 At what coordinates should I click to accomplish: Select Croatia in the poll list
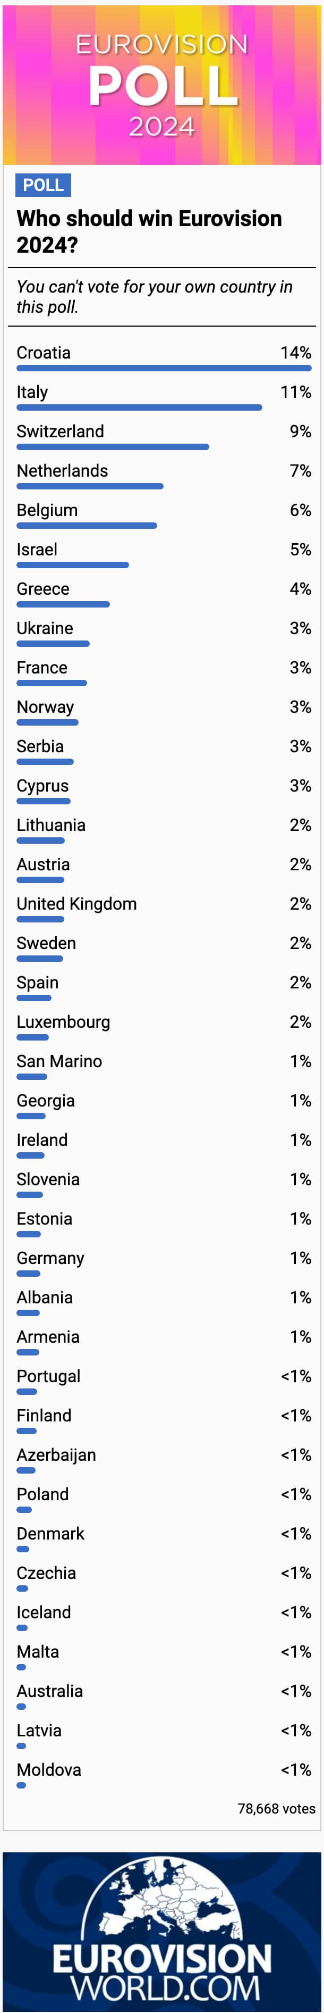pyautogui.click(x=44, y=353)
